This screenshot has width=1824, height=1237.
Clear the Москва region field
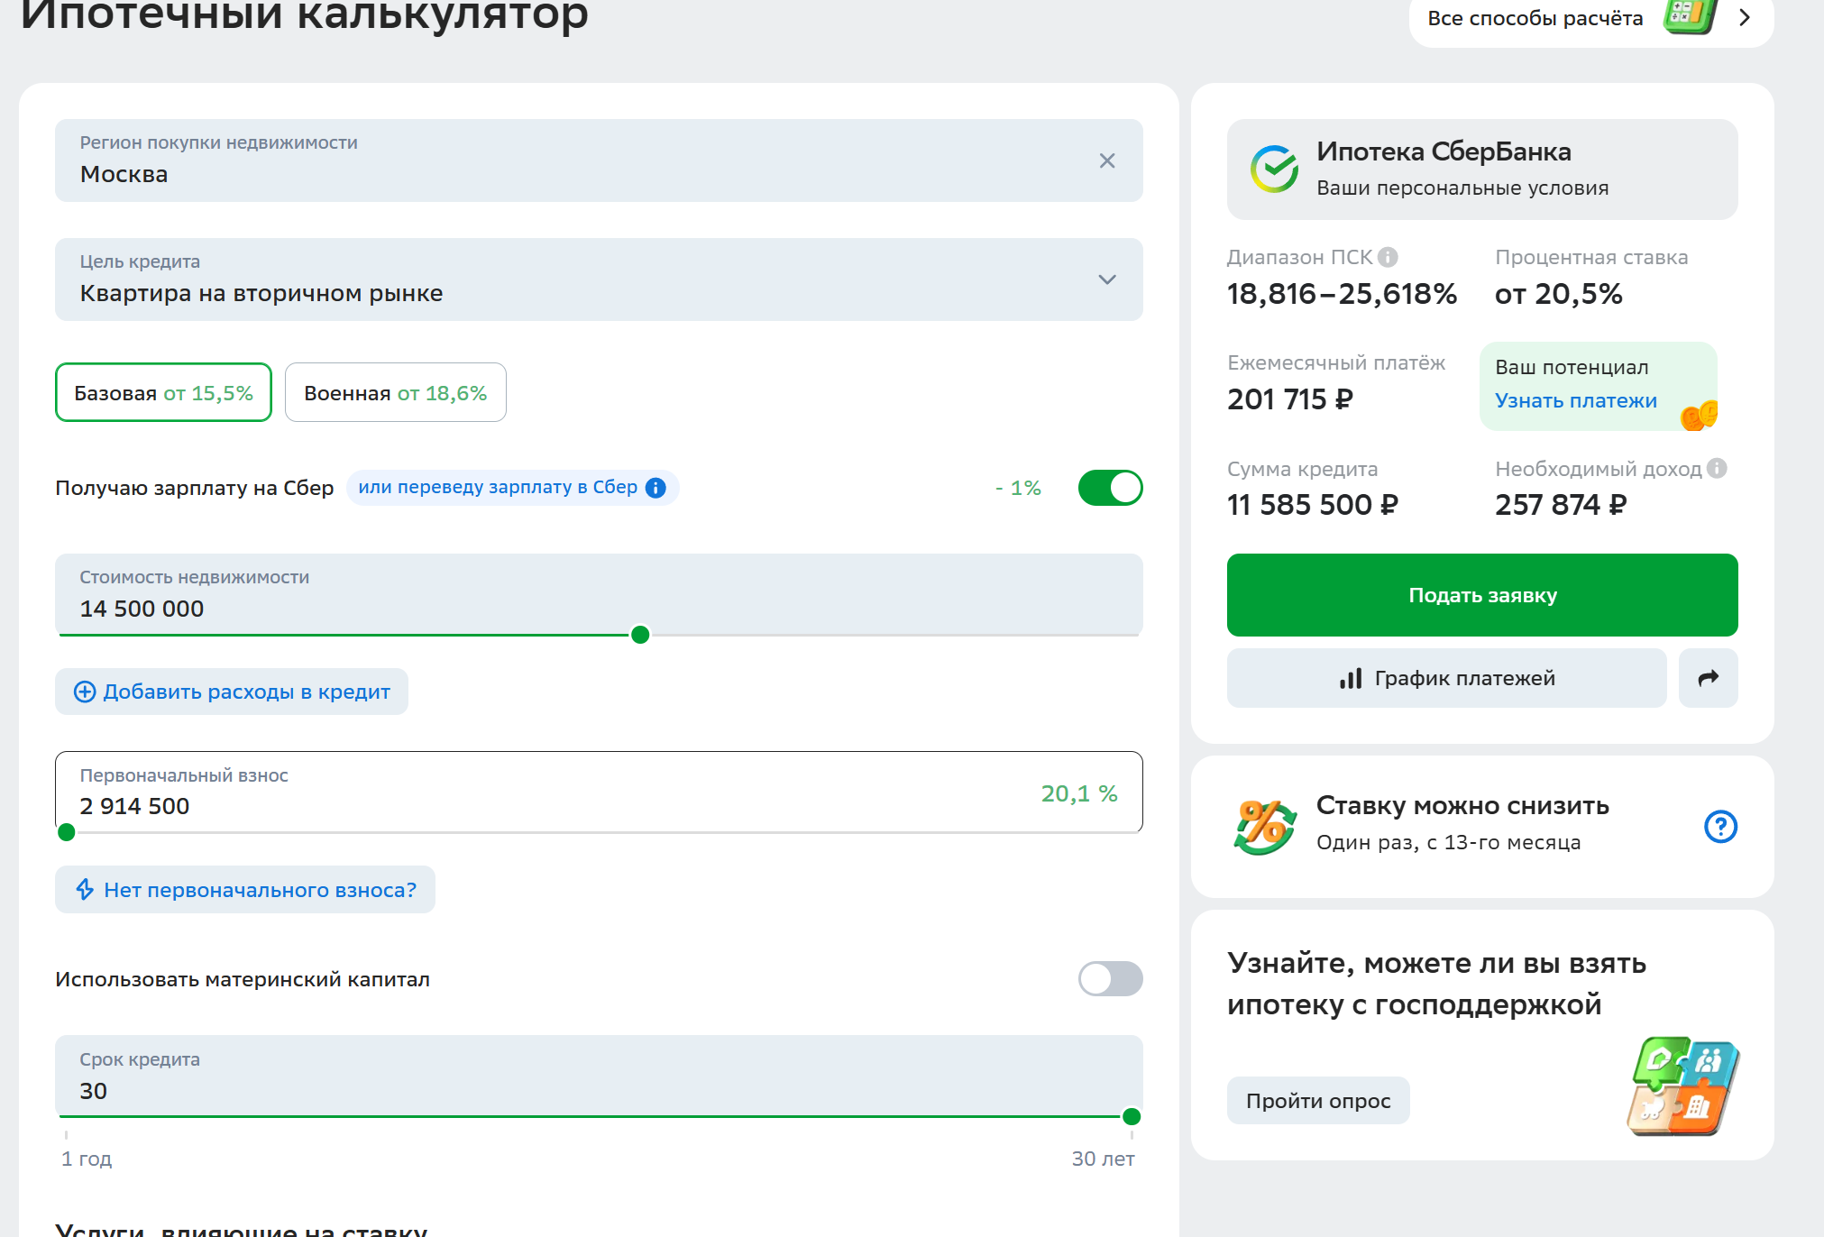[x=1107, y=160]
